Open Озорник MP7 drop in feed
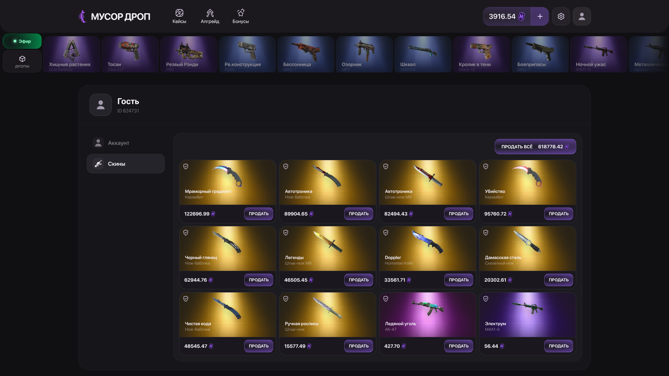This screenshot has width=669, height=376. (x=364, y=54)
